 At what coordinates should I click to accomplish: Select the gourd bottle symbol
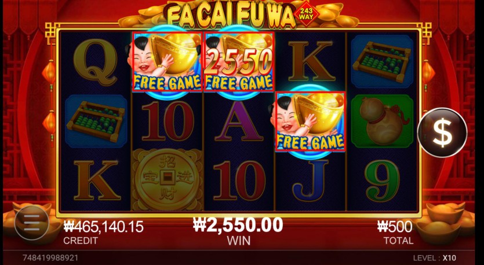(382, 121)
